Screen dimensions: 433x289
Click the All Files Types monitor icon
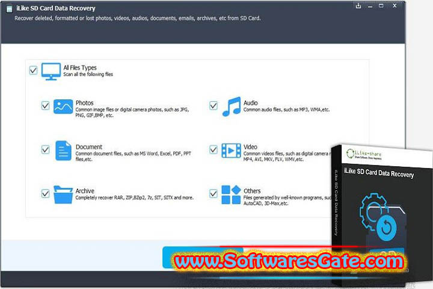[x=51, y=72]
